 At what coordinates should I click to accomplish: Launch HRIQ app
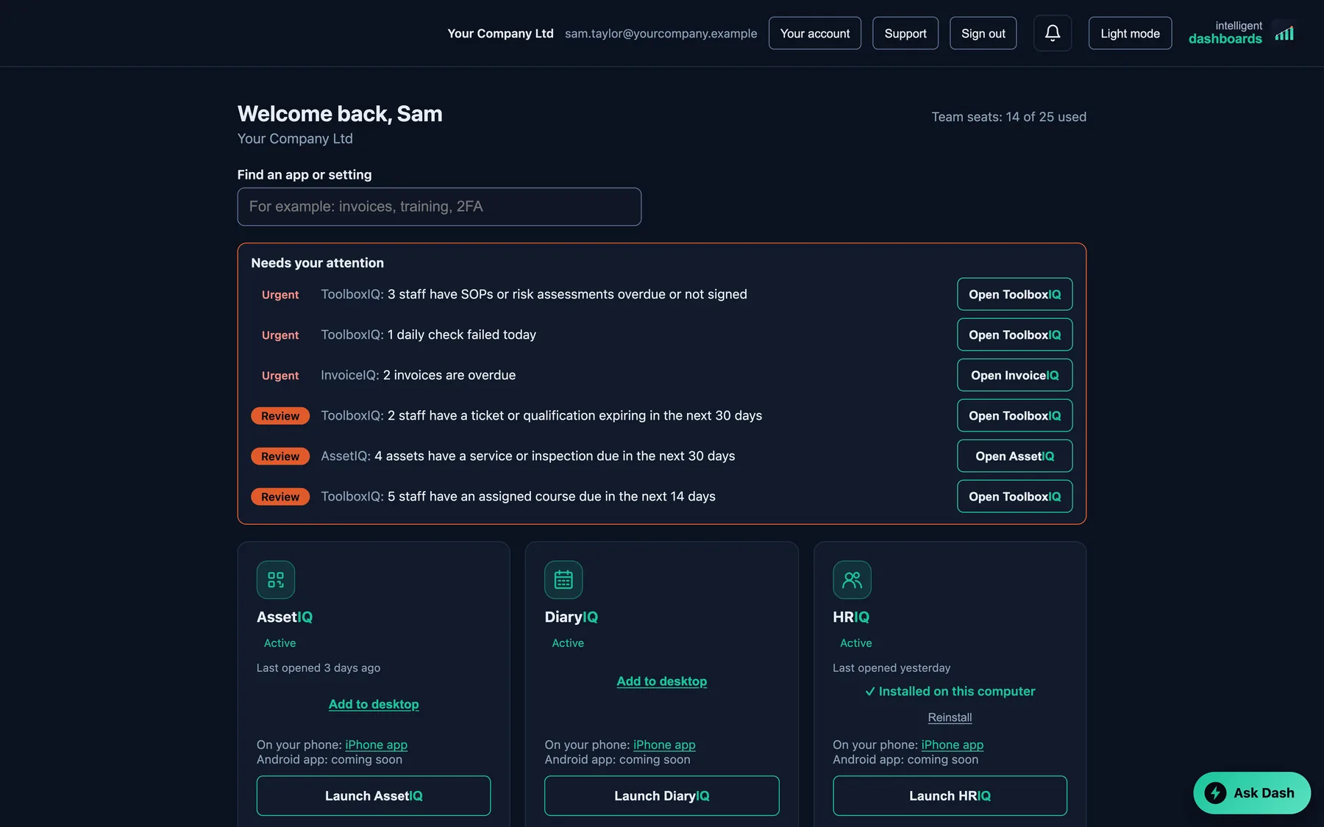(950, 795)
